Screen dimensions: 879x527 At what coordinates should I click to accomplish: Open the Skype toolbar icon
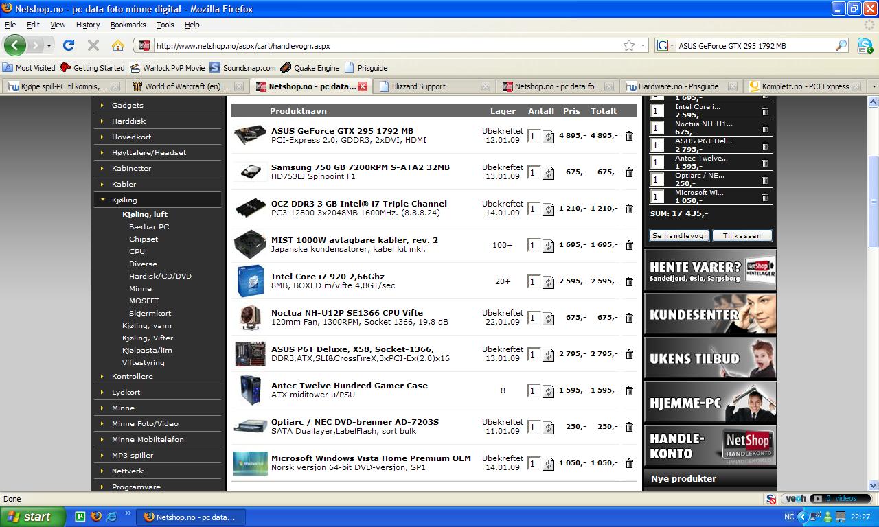(x=865, y=45)
